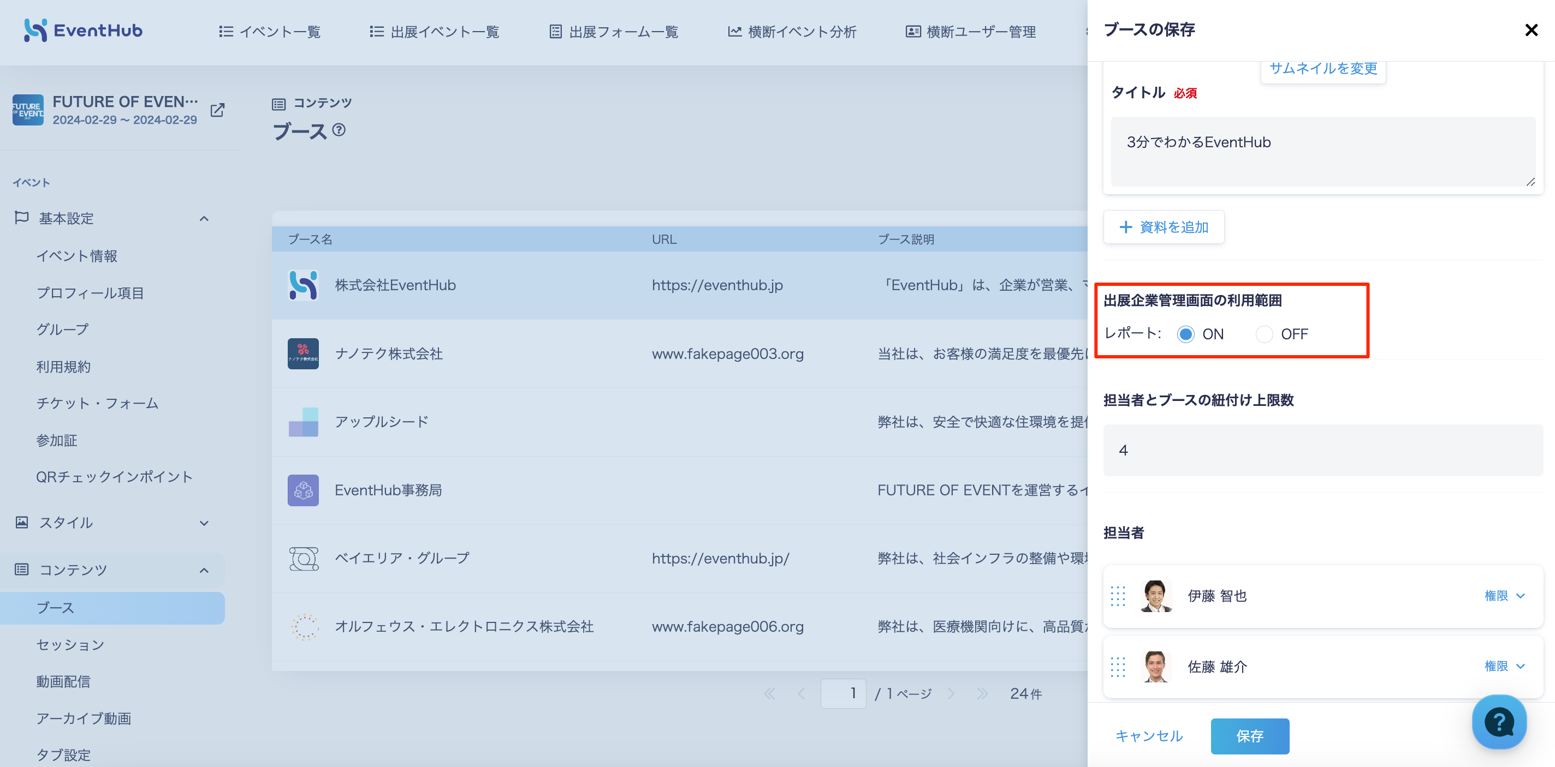Click www.fakepage006.org URL cell
The height and width of the screenshot is (767, 1555).
727,627
